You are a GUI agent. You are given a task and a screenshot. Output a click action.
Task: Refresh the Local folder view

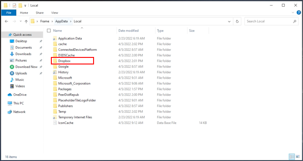coord(237,21)
